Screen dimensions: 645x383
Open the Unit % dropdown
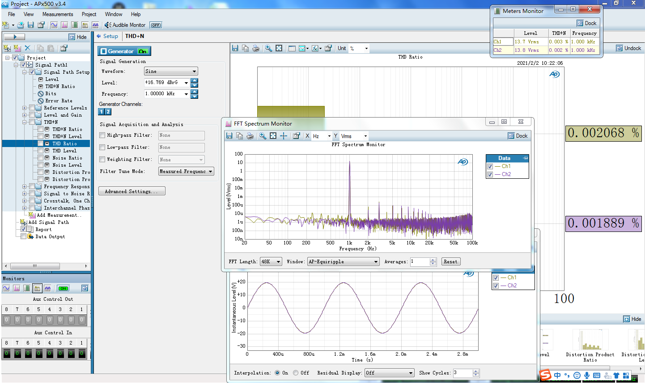coord(359,48)
